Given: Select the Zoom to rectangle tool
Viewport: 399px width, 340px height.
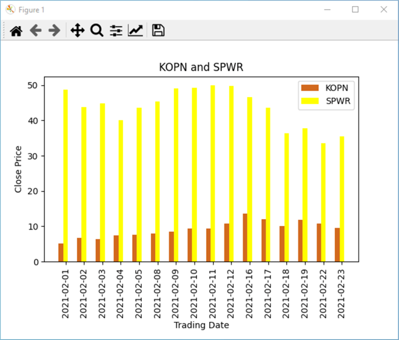Looking at the screenshot, I should (x=96, y=30).
